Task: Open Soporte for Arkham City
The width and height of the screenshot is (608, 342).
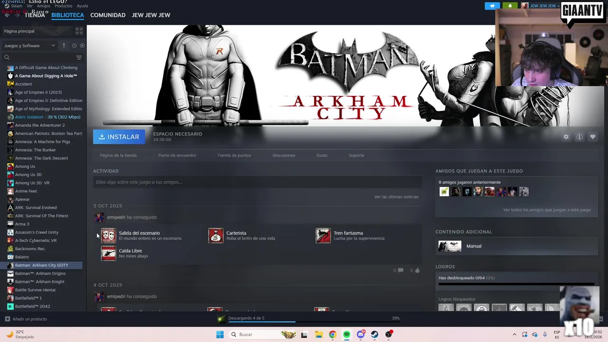Action: 356,155
